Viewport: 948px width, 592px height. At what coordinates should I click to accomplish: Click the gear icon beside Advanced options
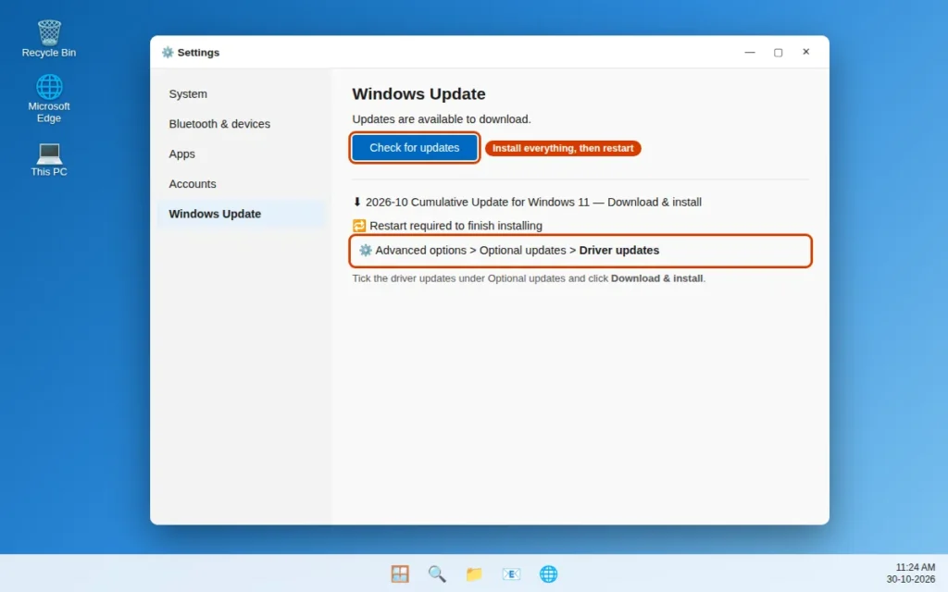[365, 250]
